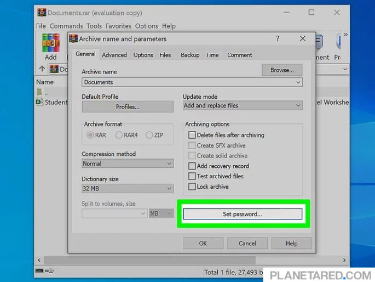
Task: Click the Set password button
Action: 242,214
